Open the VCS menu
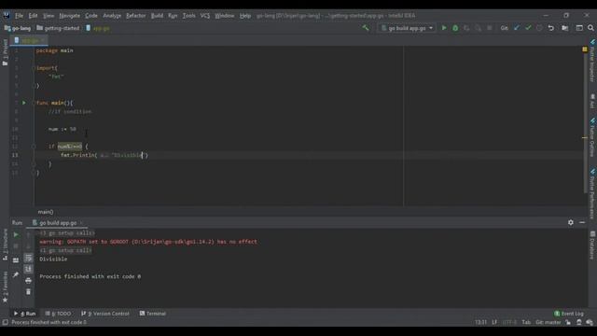Screen dimensions: 597x336 (205, 16)
